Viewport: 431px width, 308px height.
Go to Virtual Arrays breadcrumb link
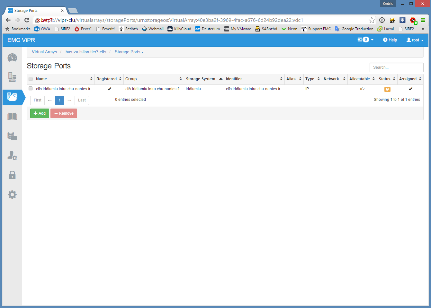[44, 52]
